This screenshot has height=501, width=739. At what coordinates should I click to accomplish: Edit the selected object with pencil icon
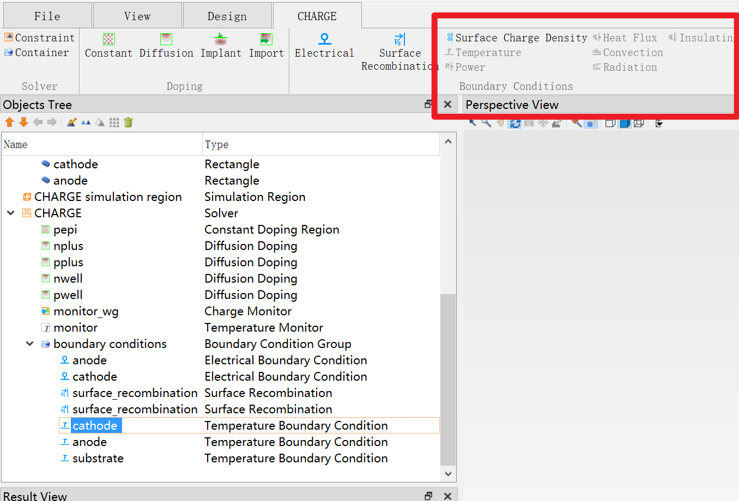pyautogui.click(x=71, y=122)
